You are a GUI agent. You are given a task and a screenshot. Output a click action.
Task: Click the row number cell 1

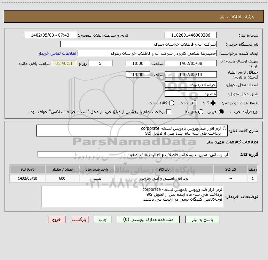pyautogui.click(x=253, y=179)
